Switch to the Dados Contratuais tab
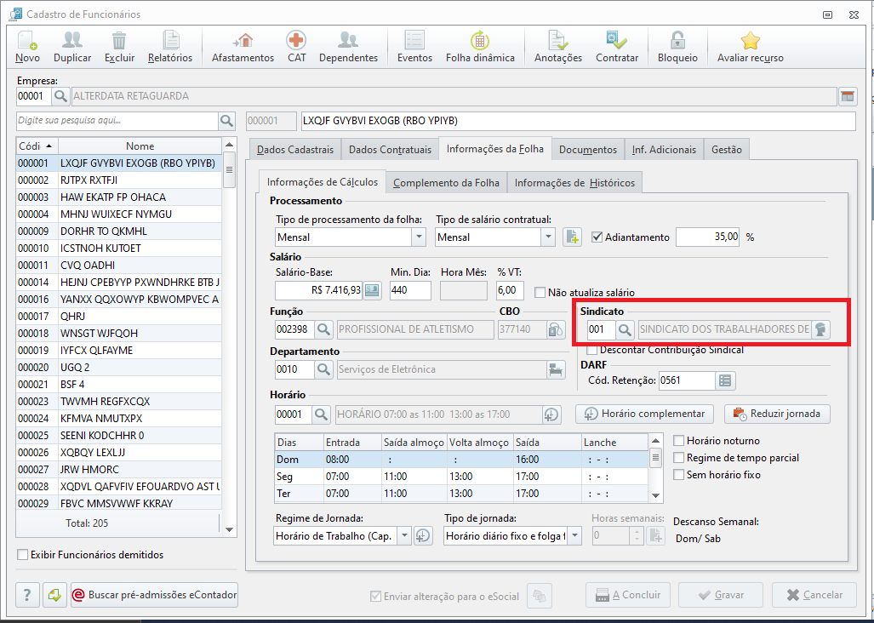Screen dimensions: 874x623 click(391, 149)
